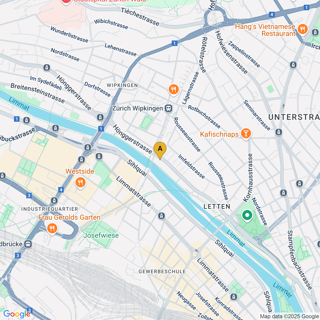Click the orange restaurant pin above Wipkingen station
This screenshot has height=320, width=320.
[x=173, y=90]
